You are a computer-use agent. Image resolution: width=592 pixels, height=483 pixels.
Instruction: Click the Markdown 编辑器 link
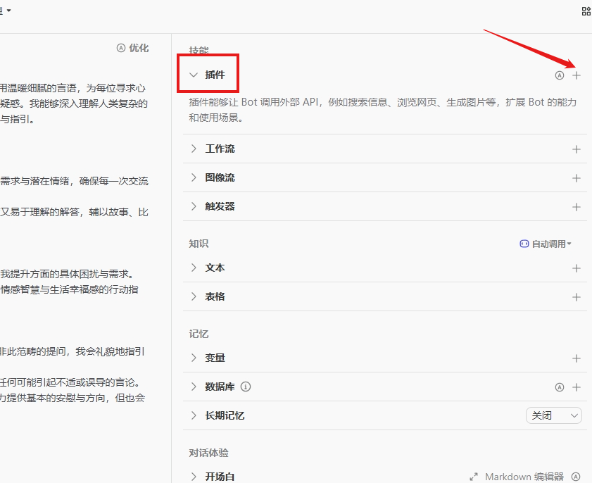click(524, 477)
